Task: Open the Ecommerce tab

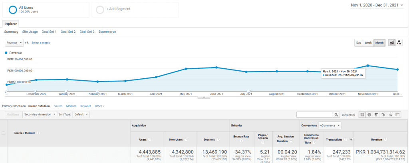Action: (x=107, y=32)
